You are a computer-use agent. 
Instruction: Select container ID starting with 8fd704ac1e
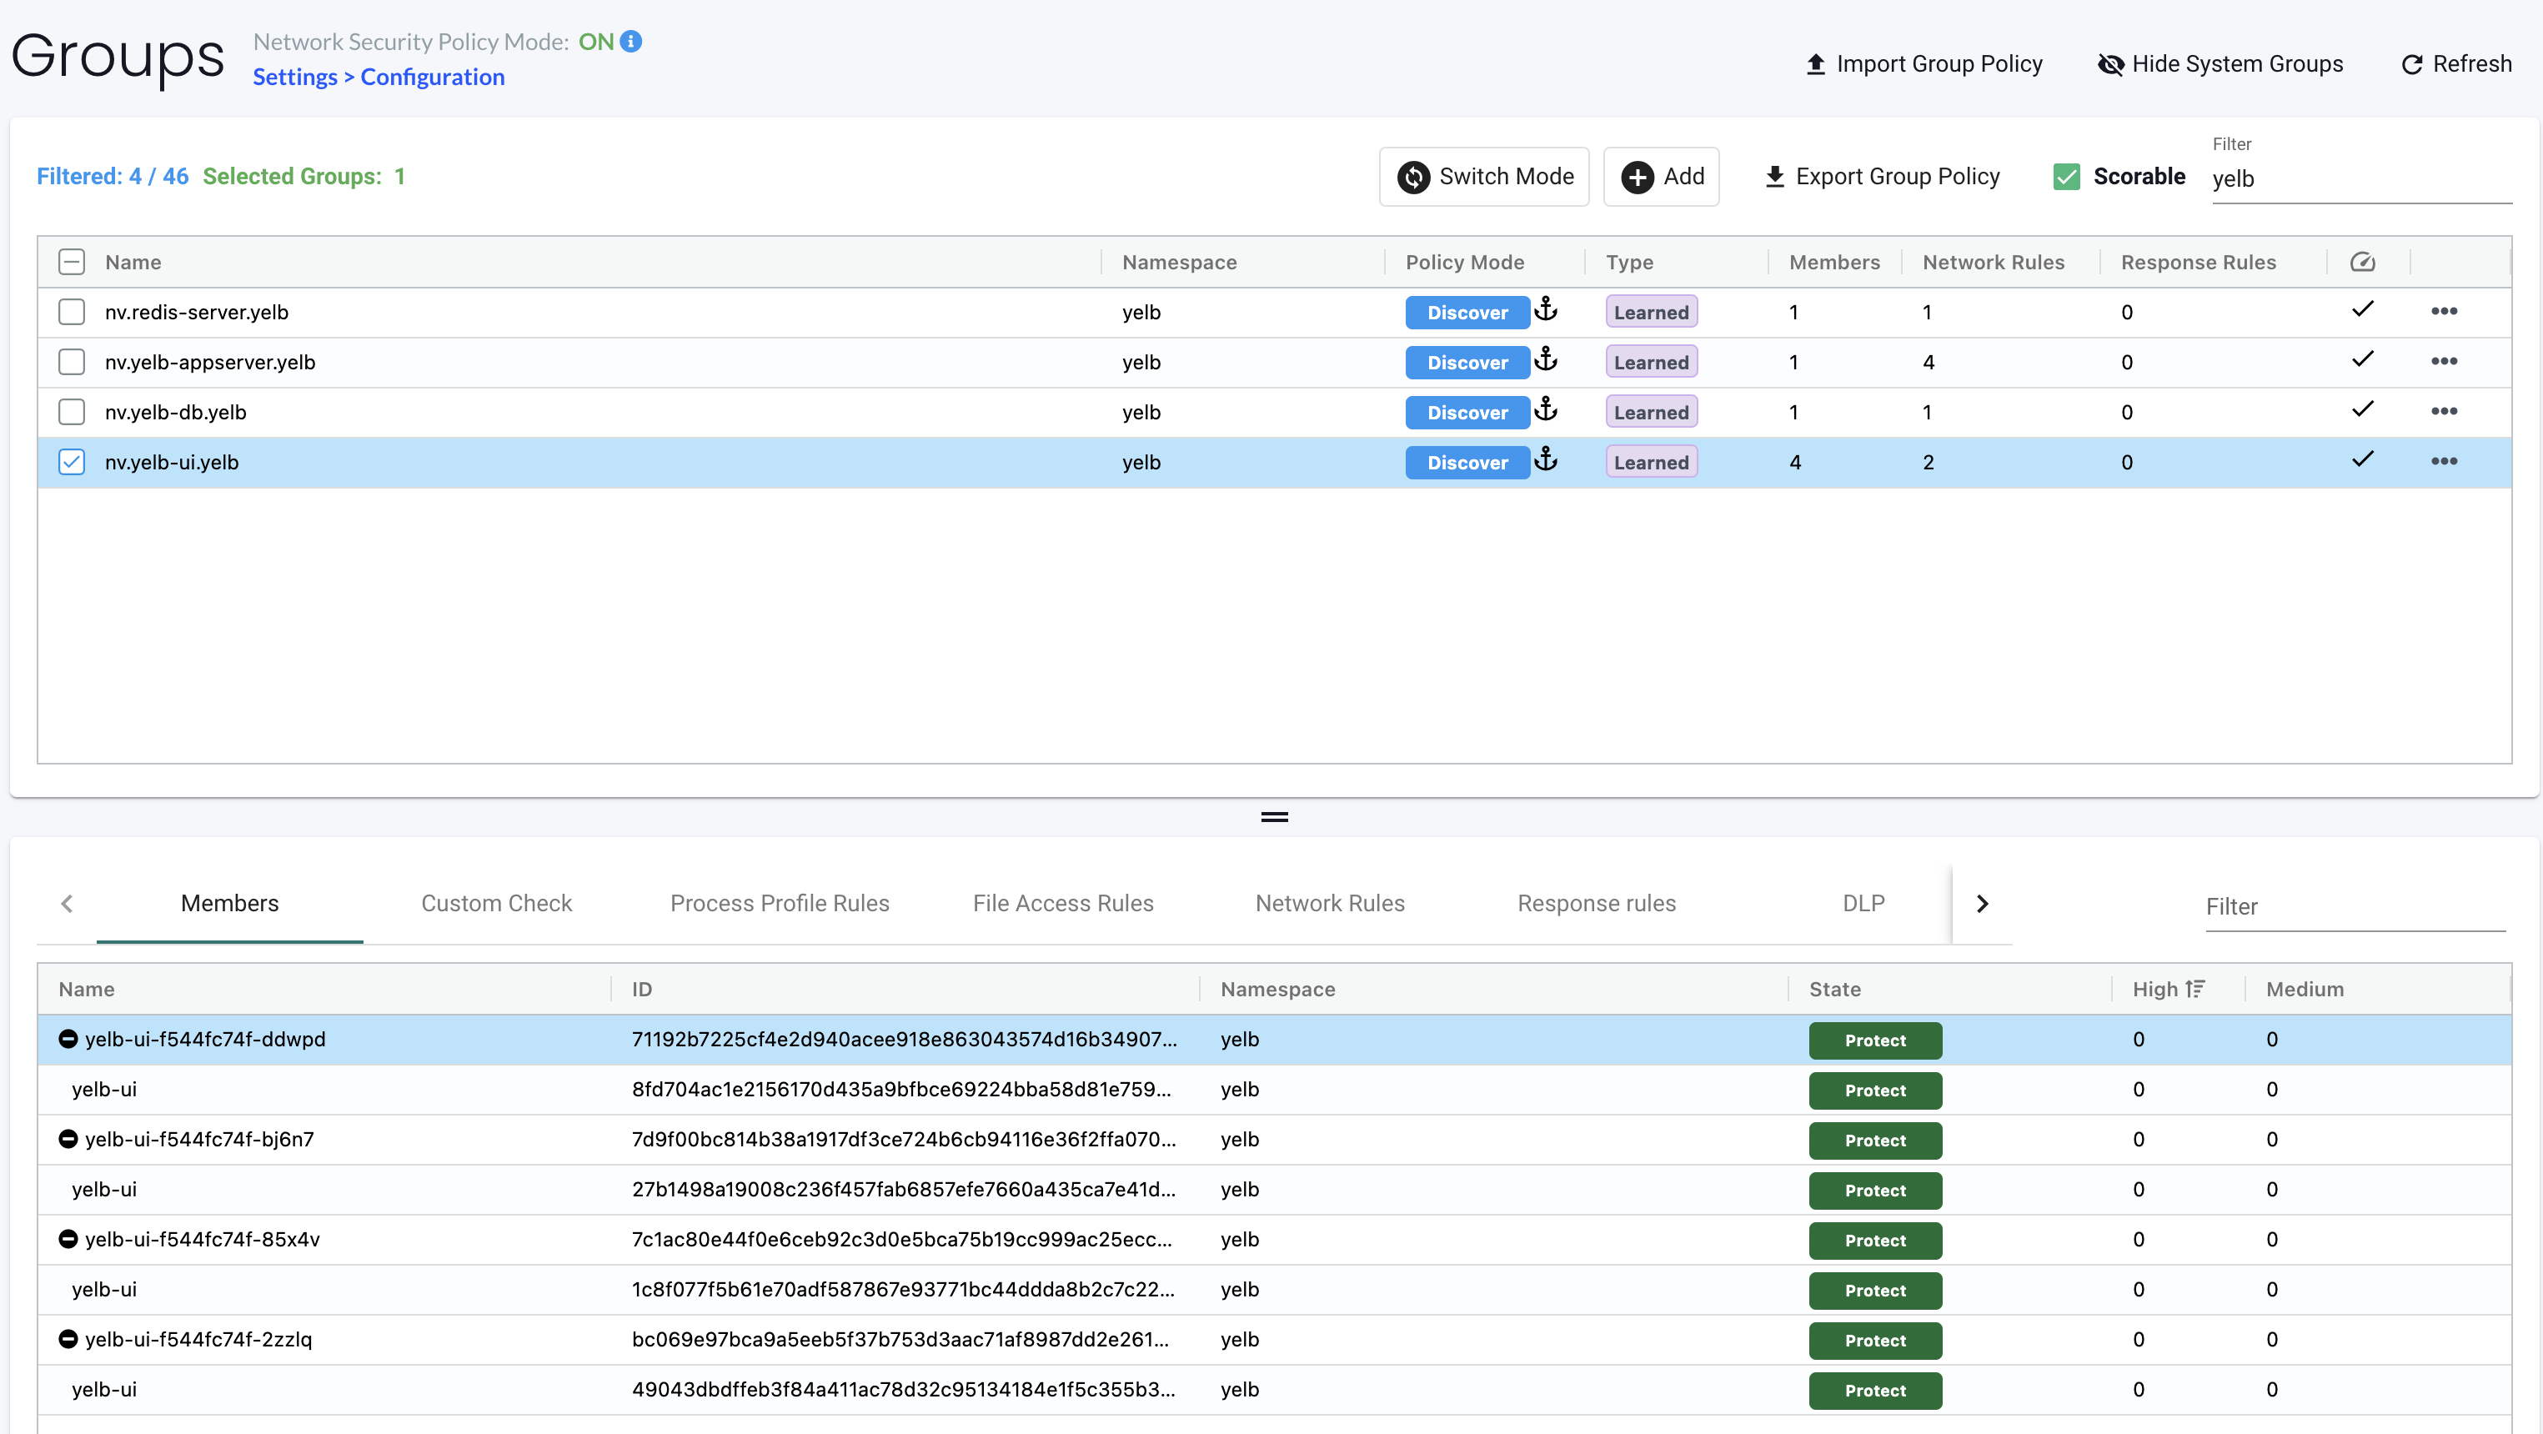coord(901,1090)
